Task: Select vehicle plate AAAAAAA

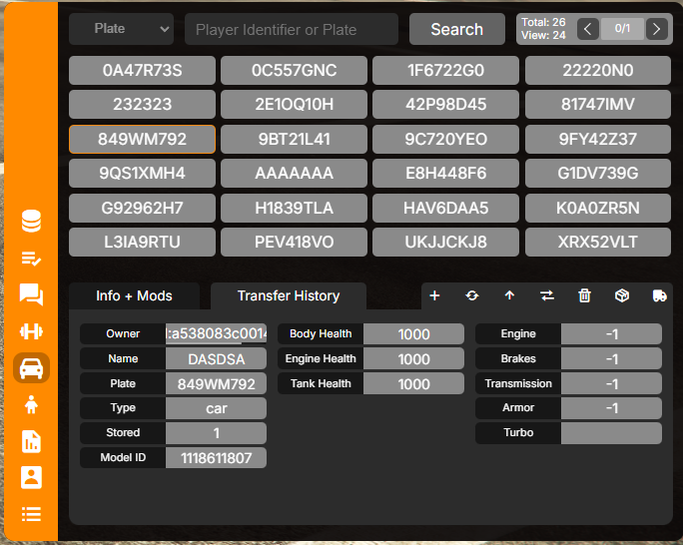Action: pos(295,174)
